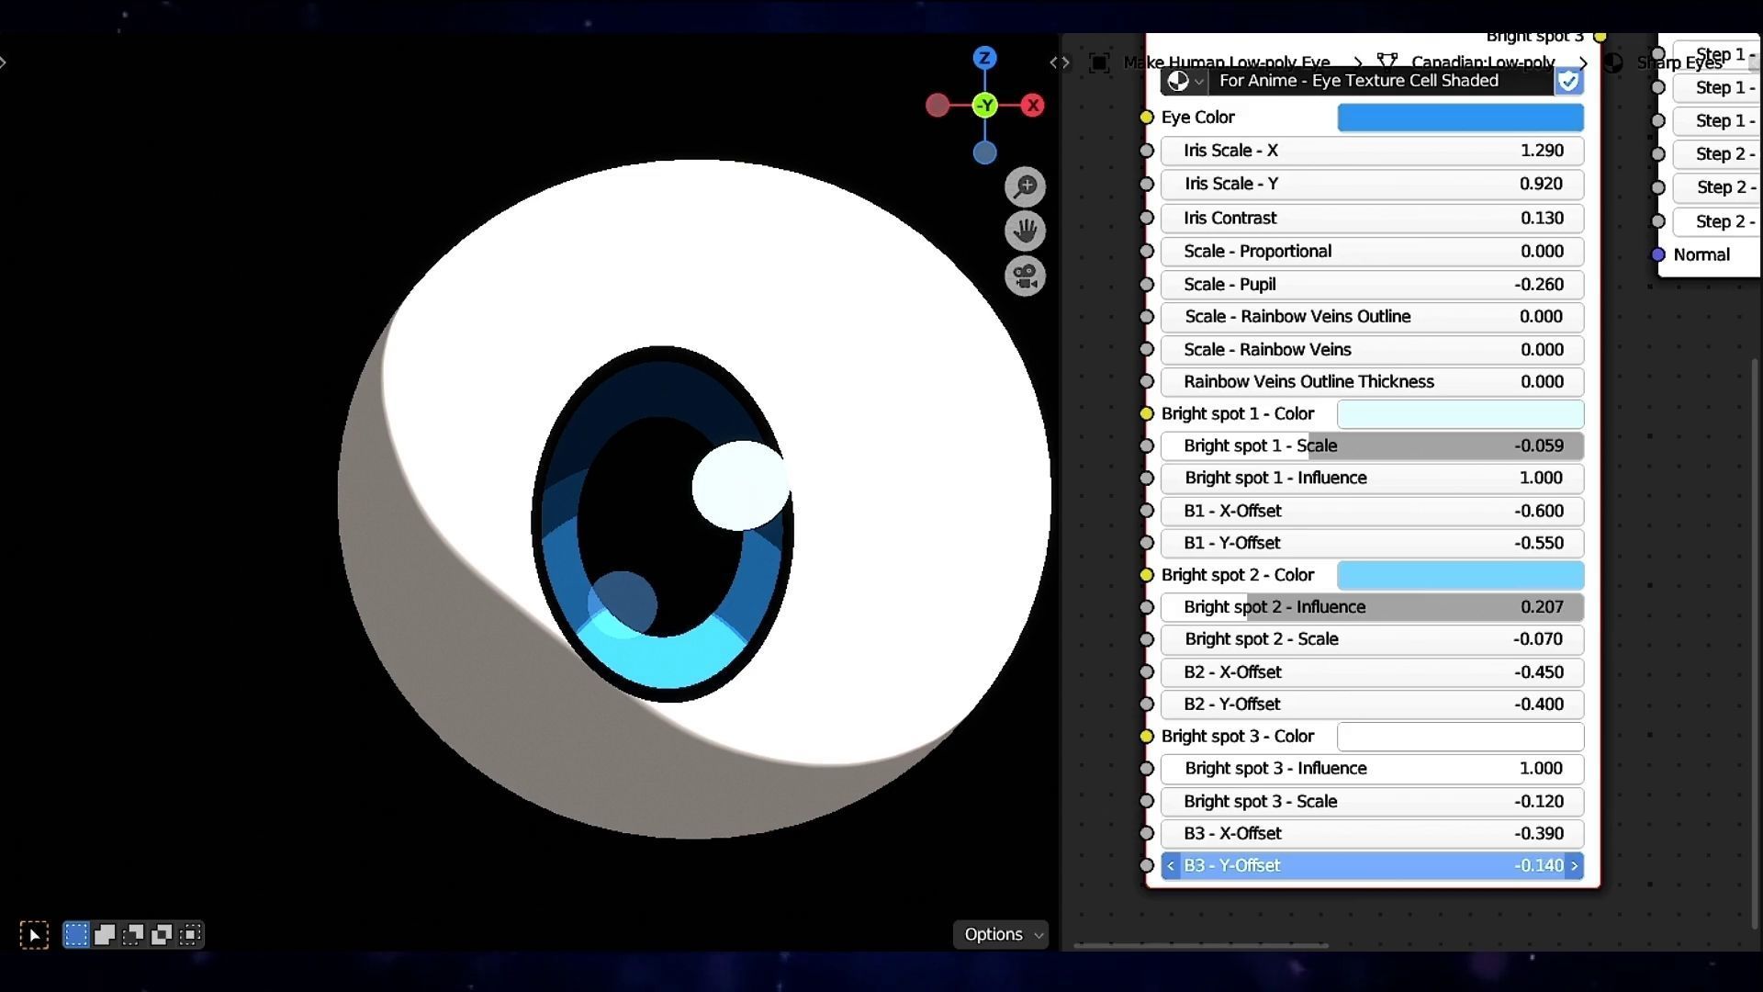Click the B3 - Y-Offset input socket
Viewport: 1763px width, 992px height.
point(1146,865)
